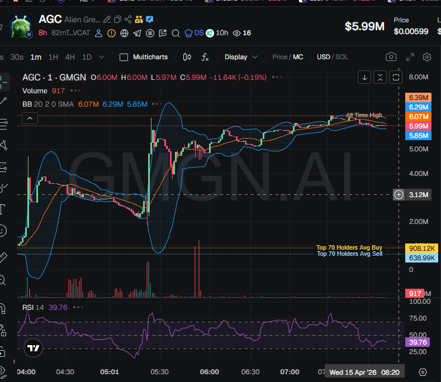Screen dimensions: 441x382
Task: Copy the 82mT..VCAT contract address
Action: [x=70, y=33]
